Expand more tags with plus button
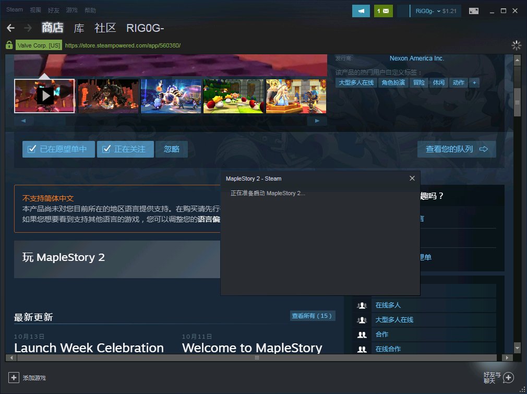 click(x=474, y=82)
